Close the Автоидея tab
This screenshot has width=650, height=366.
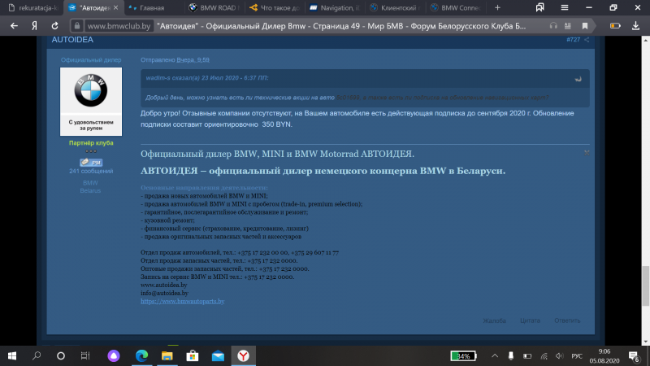(x=115, y=7)
